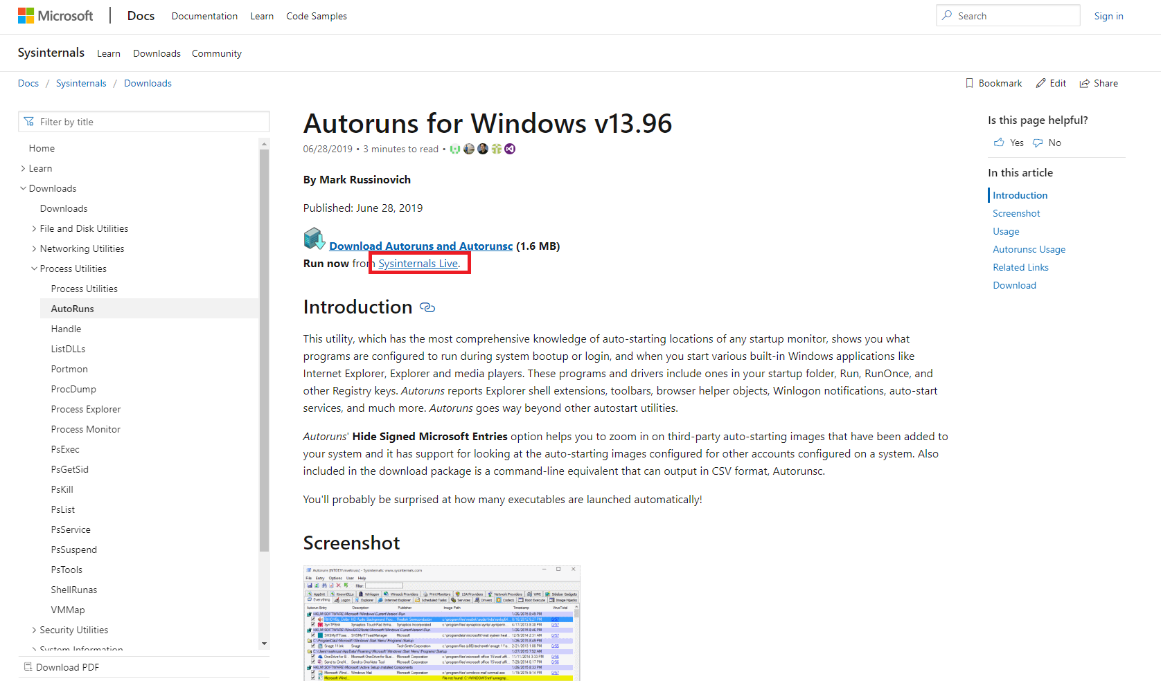Screen dimensions: 1161x681
Task: Select PsKill in sidebar
Action: [62, 489]
